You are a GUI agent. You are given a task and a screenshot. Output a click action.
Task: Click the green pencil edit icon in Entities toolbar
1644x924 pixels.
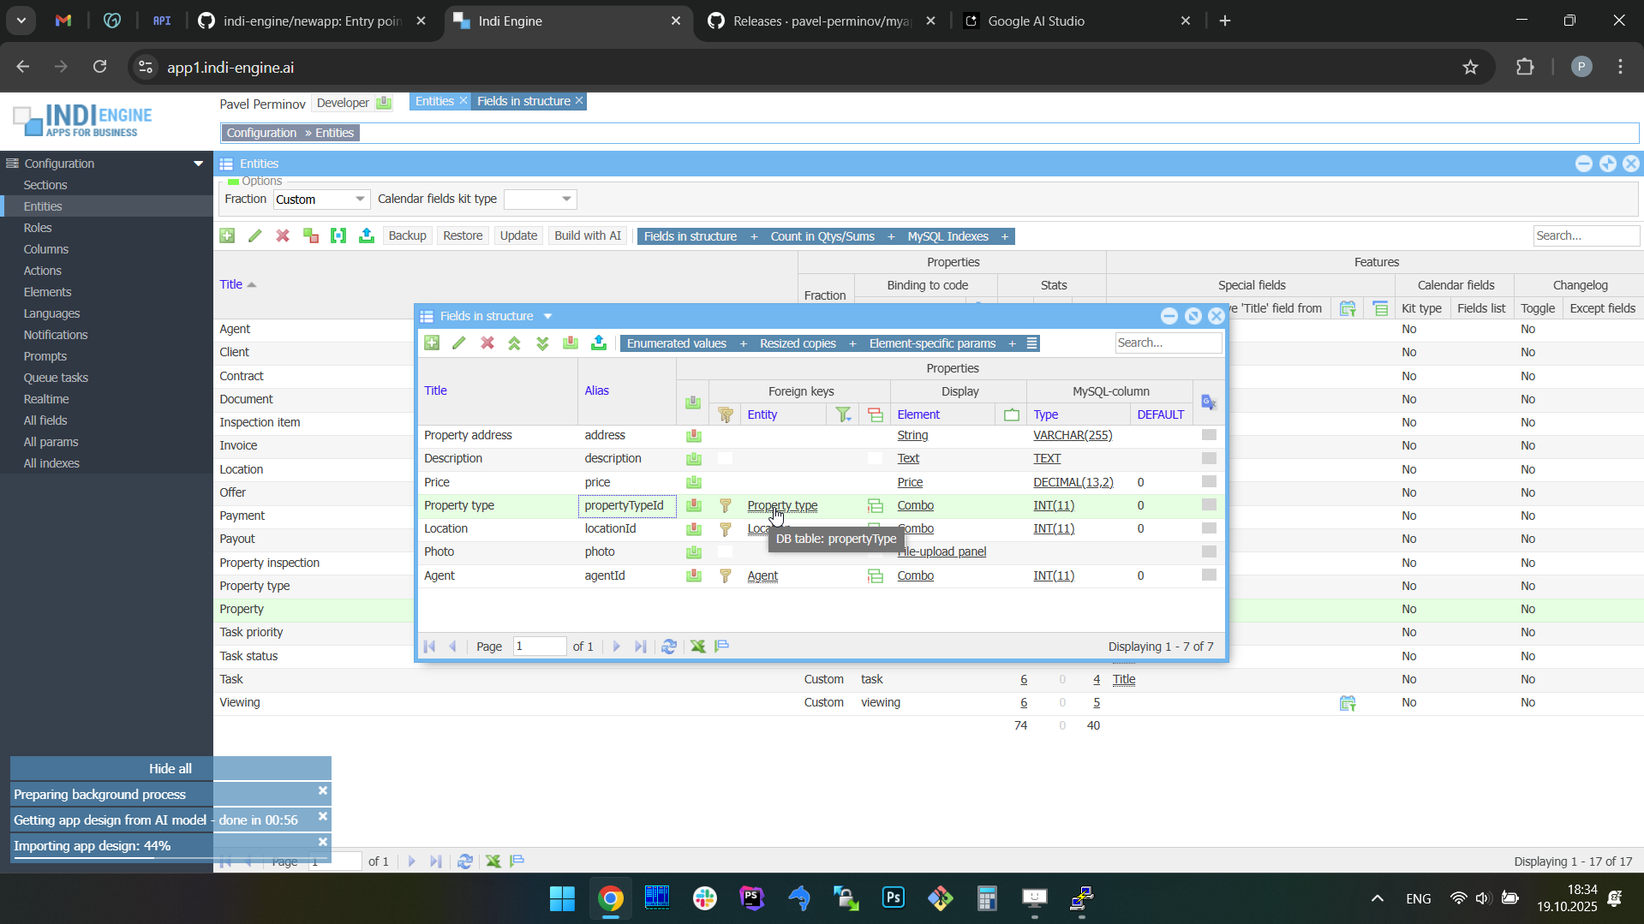click(255, 236)
